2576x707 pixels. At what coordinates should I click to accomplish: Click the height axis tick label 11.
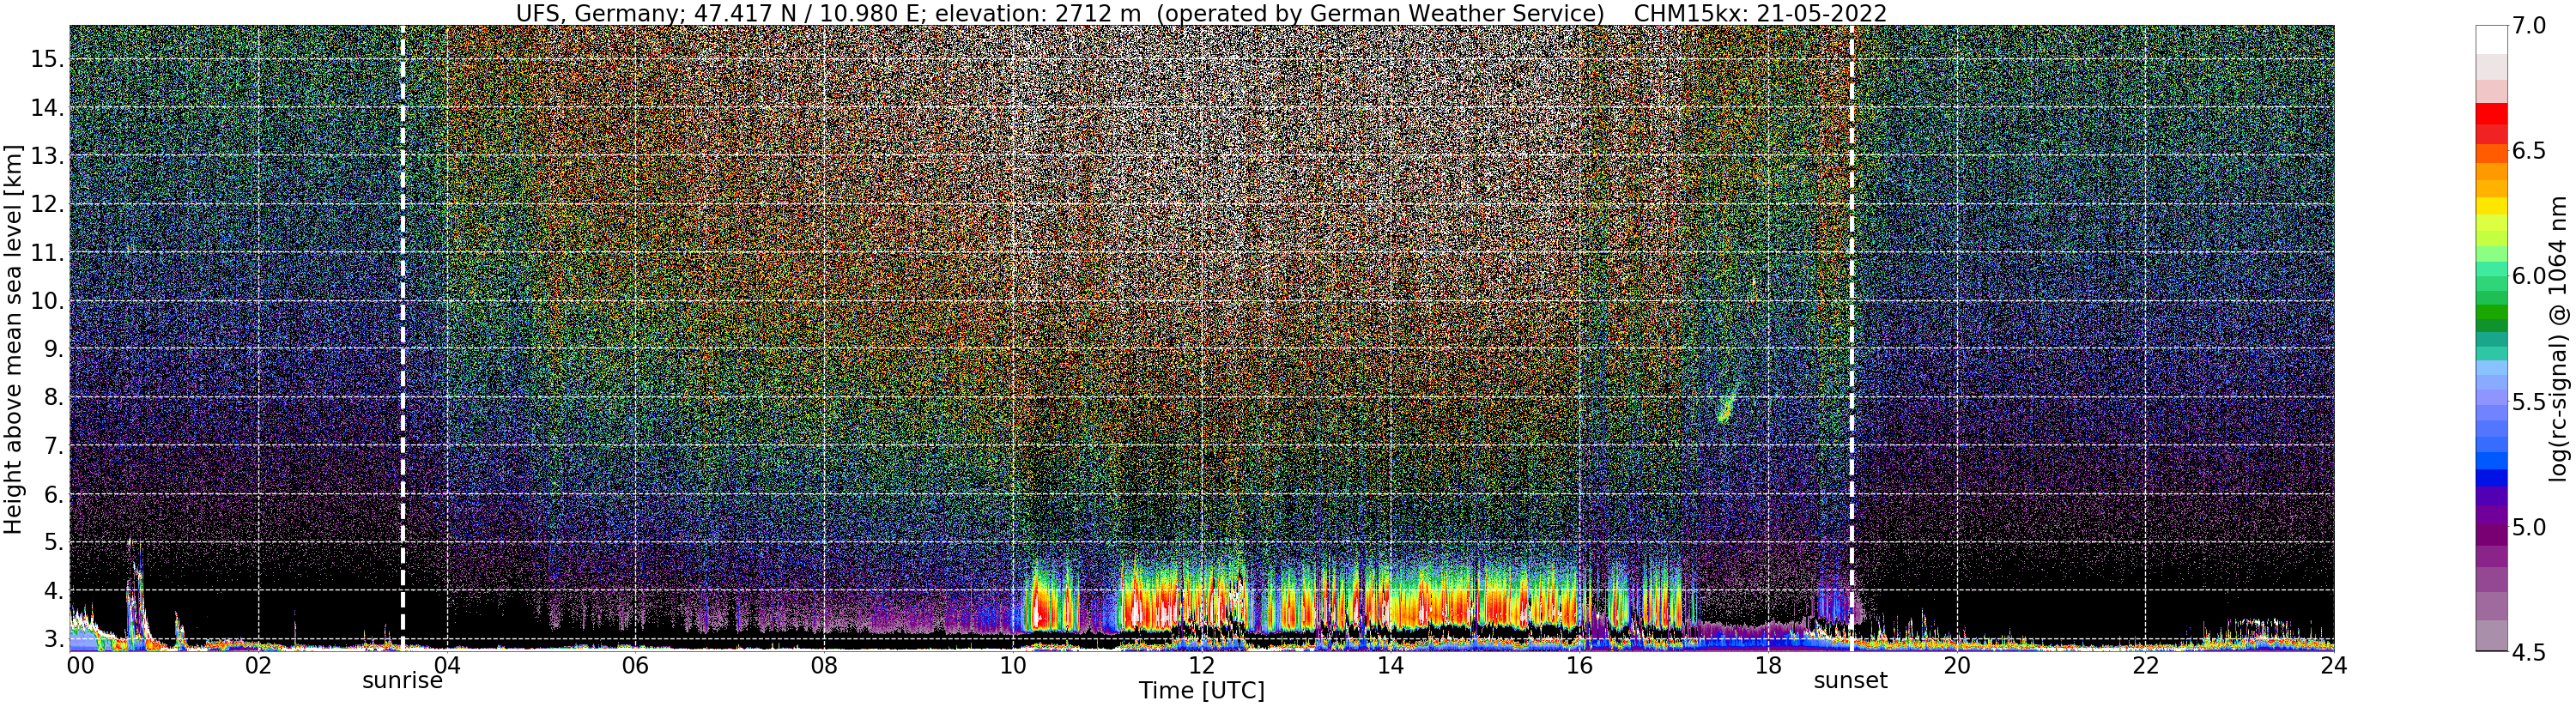47,253
